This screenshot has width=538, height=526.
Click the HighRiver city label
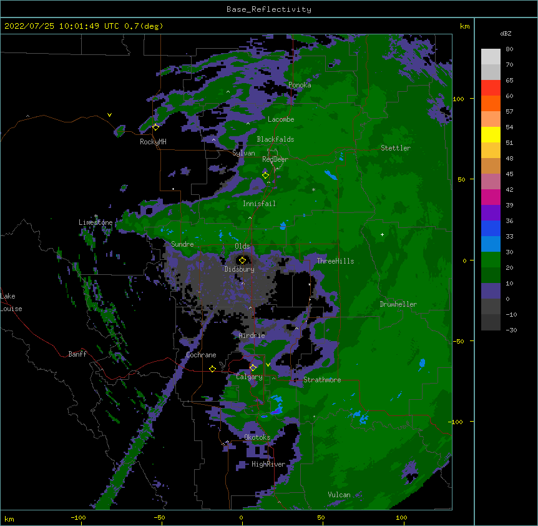[268, 464]
